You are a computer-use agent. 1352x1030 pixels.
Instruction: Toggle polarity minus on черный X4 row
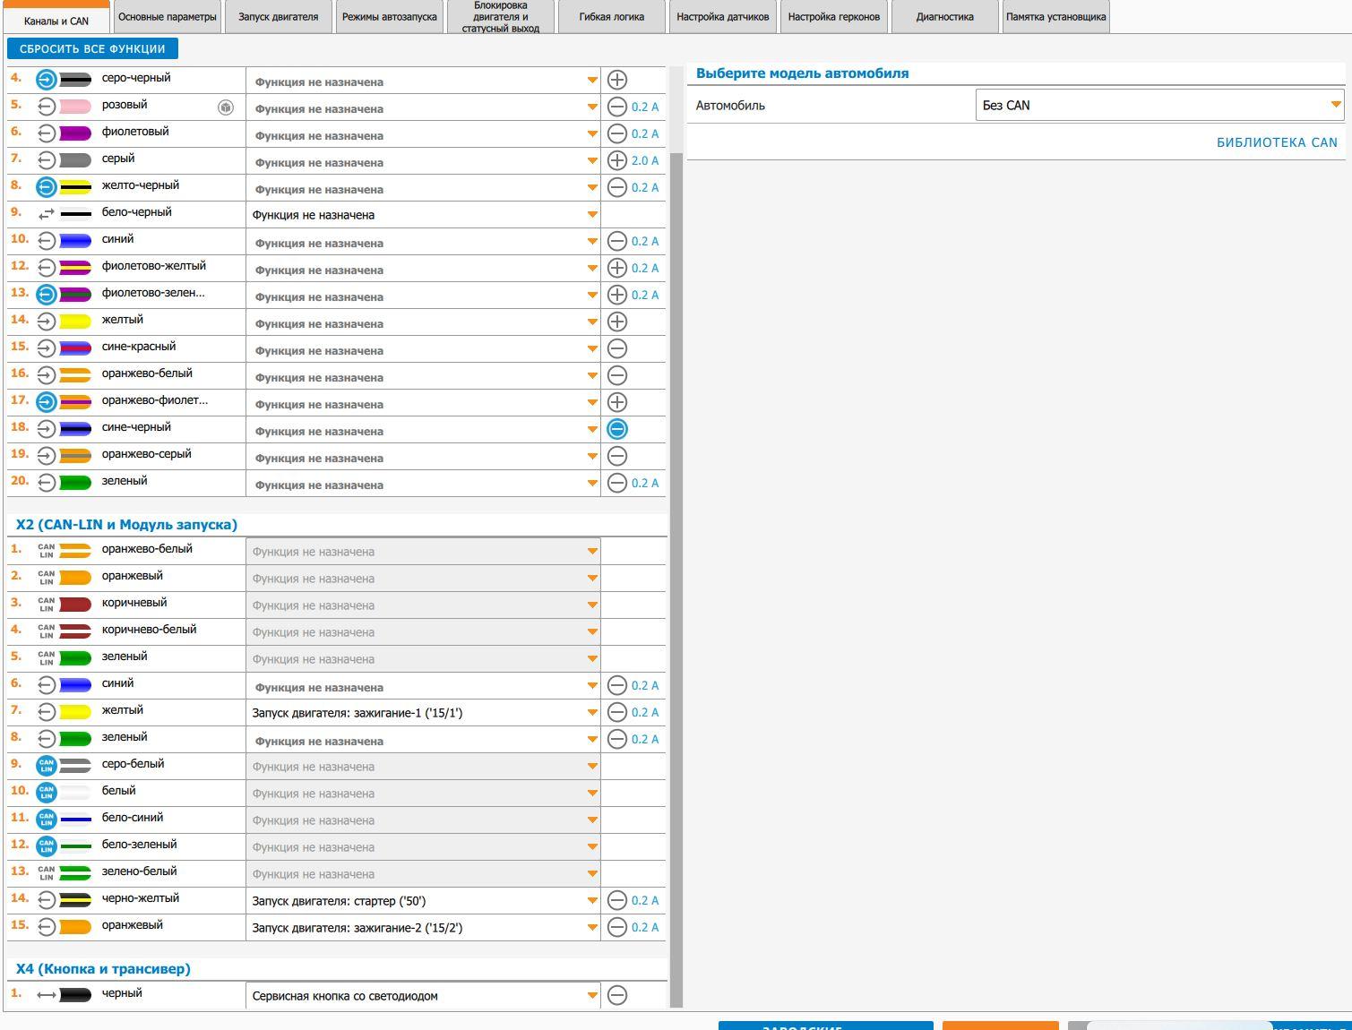[x=617, y=995]
